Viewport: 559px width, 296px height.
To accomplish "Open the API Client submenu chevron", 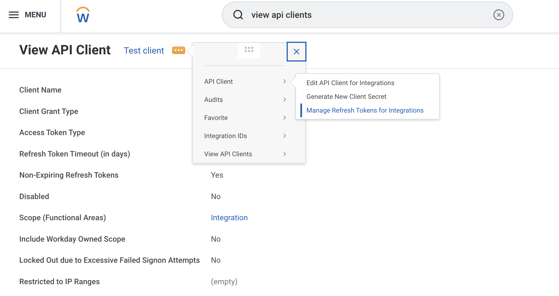I will pos(284,81).
